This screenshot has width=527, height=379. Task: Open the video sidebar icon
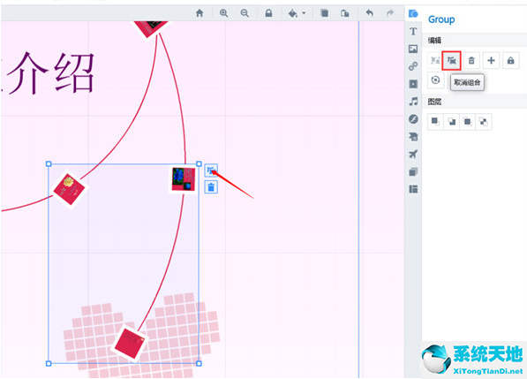[413, 84]
